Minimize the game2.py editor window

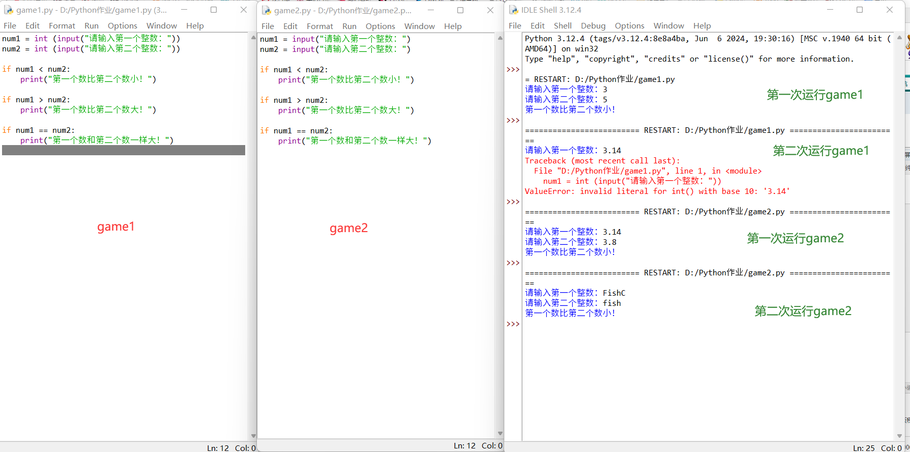(x=431, y=10)
